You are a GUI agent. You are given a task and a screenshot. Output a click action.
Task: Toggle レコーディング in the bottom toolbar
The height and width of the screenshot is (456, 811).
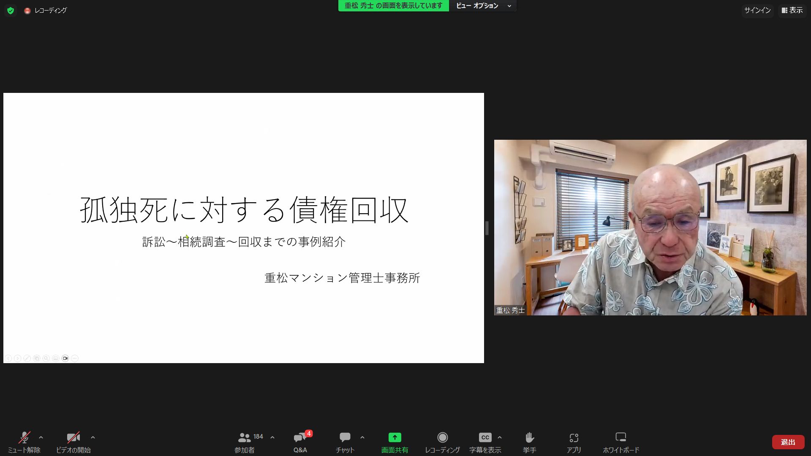point(442,442)
